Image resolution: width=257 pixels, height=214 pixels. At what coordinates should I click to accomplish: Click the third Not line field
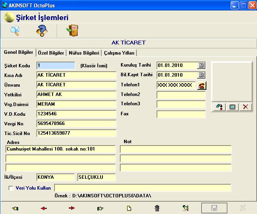176,168
